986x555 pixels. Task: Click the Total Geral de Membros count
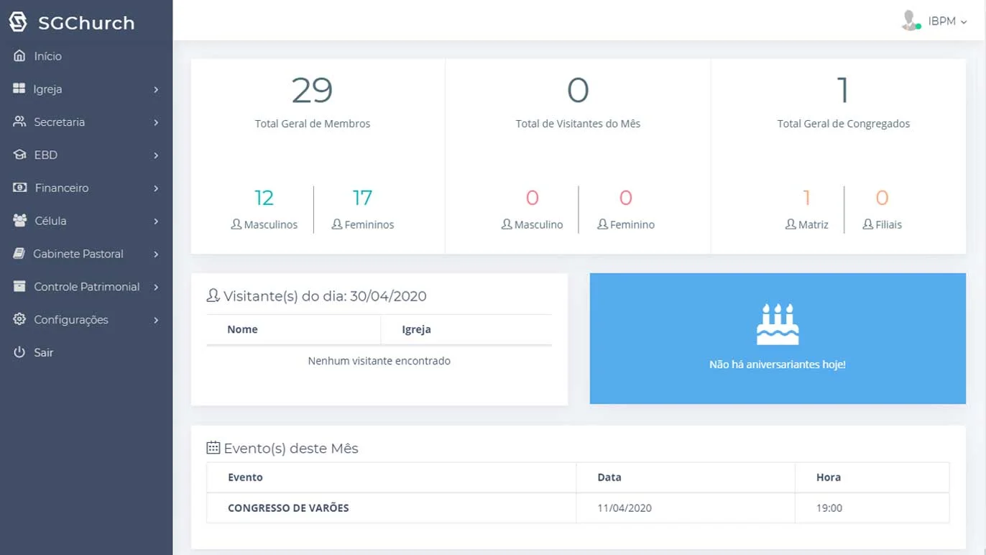[312, 91]
